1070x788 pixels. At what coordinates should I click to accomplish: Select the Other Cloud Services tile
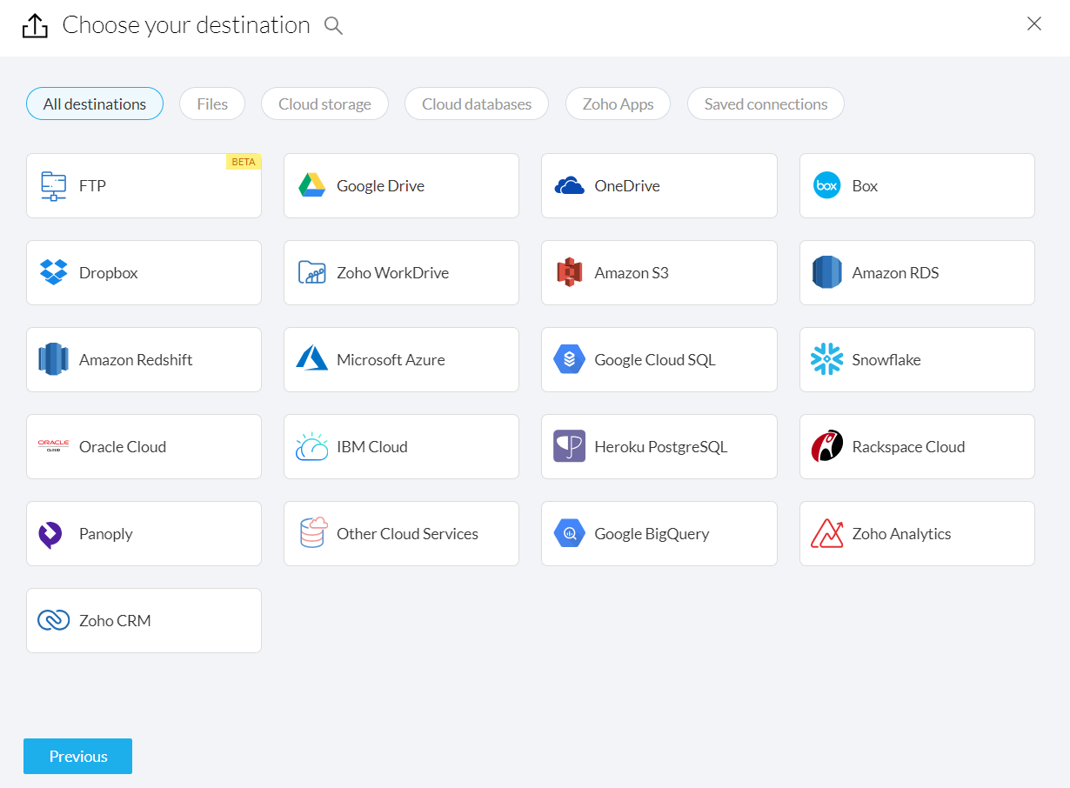tap(401, 534)
